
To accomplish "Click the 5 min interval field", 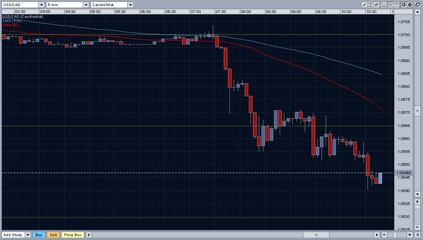I will [65, 5].
